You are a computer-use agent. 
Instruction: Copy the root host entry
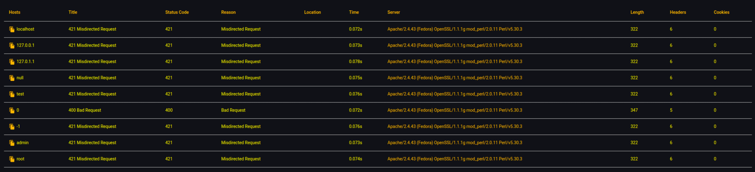pyautogui.click(x=12, y=159)
